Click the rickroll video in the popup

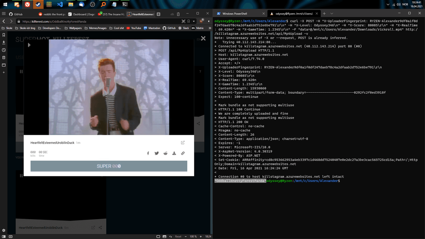[x=109, y=87]
